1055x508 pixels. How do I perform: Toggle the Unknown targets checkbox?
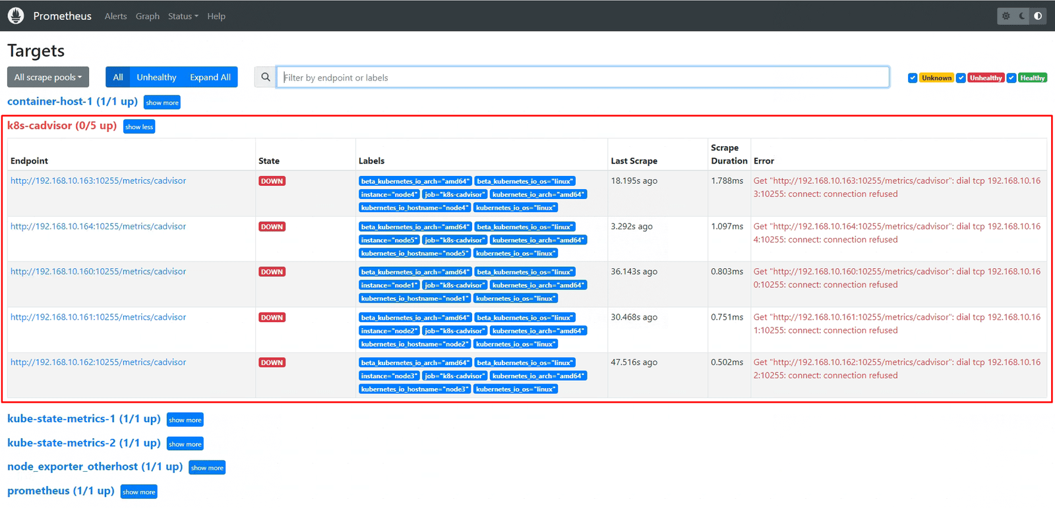(913, 78)
